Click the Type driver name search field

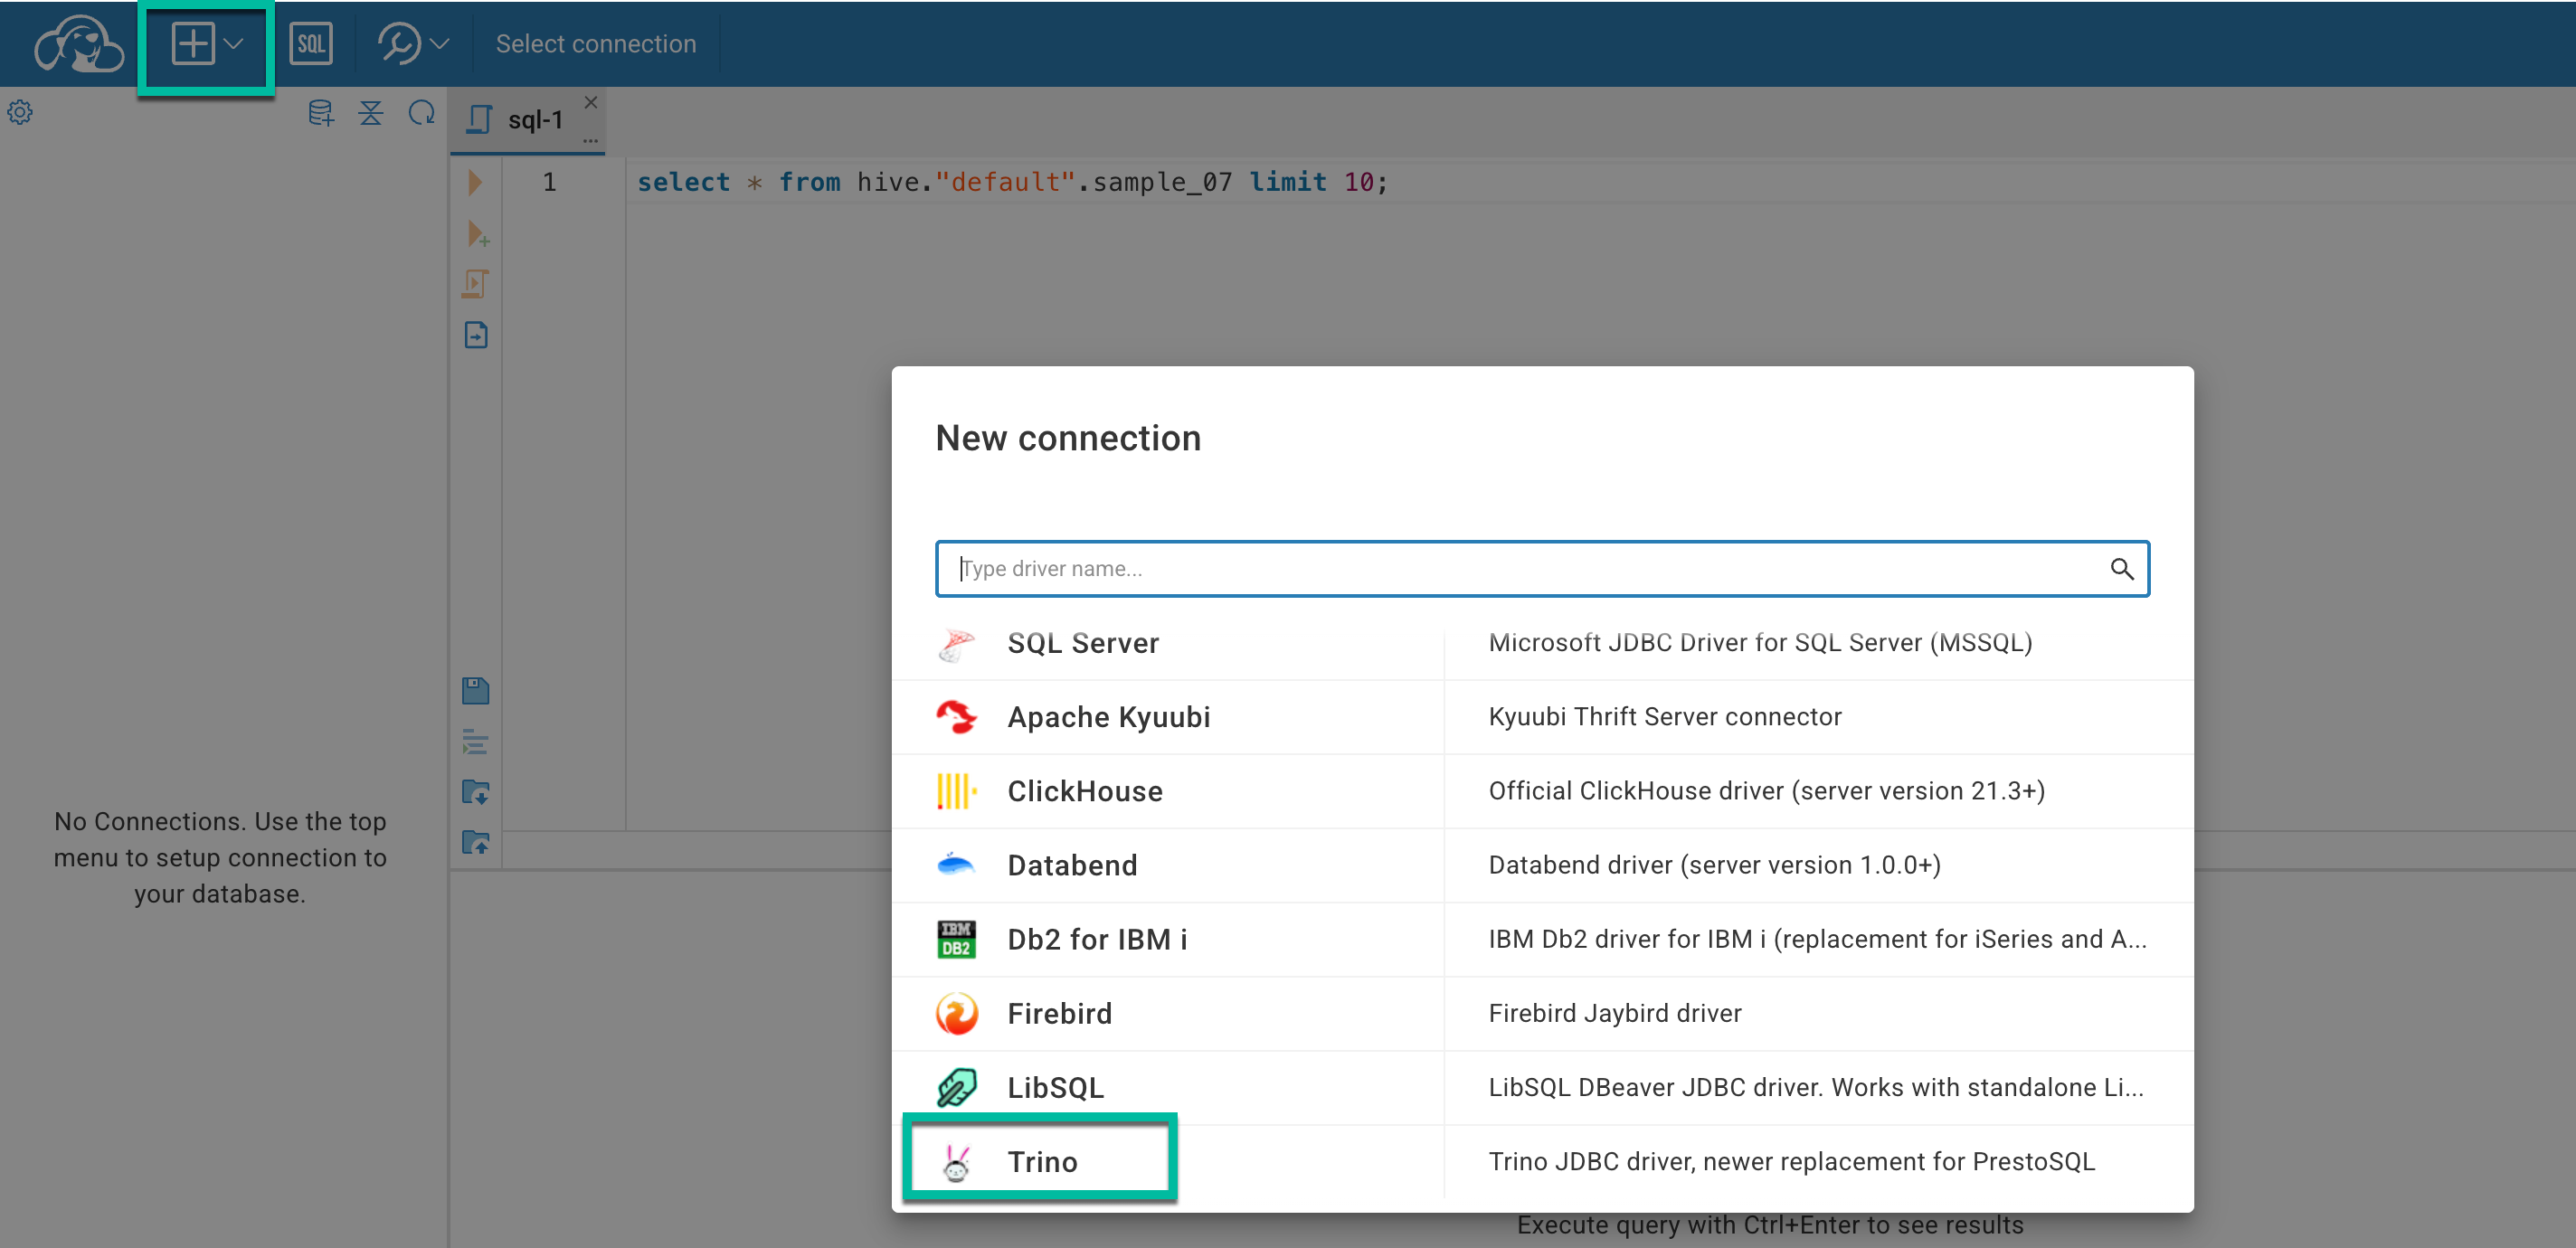tap(1530, 568)
